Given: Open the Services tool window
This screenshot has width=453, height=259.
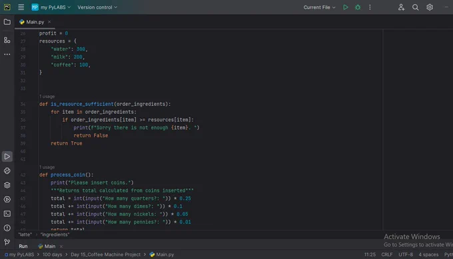Looking at the screenshot, I should pyautogui.click(x=7, y=199).
